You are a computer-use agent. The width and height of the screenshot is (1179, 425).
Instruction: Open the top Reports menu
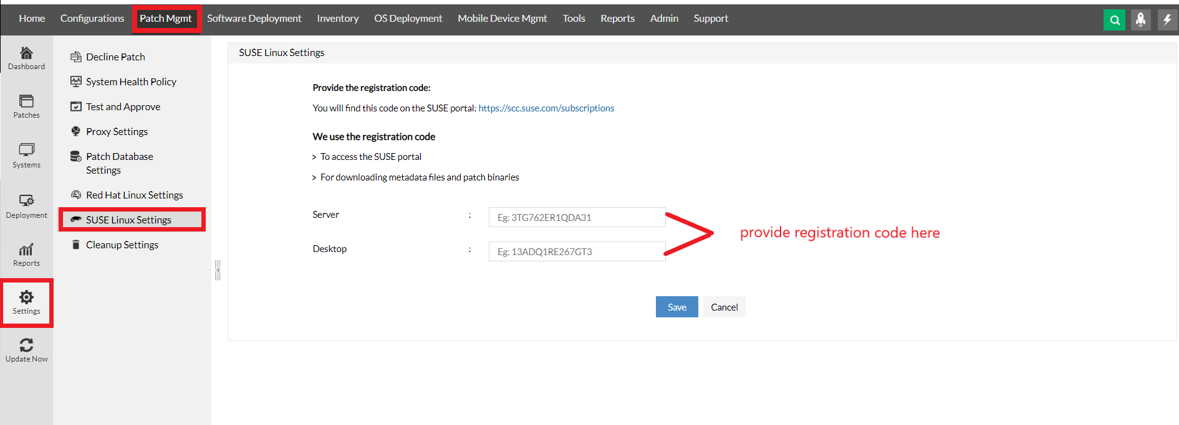[618, 19]
